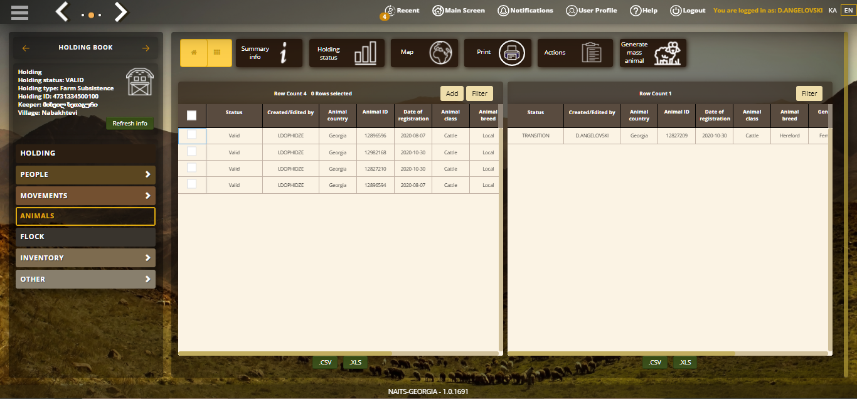Click the yellow grid view icon
Screen dimensions: 857x399
(218, 53)
